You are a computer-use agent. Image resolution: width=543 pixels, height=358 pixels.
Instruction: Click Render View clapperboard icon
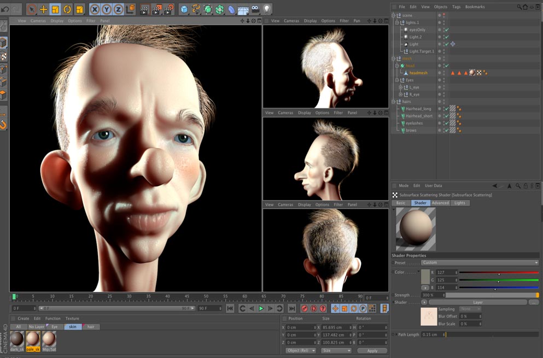click(144, 9)
